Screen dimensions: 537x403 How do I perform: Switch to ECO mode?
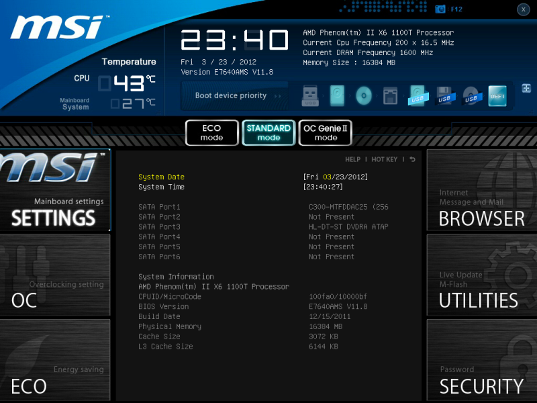211,132
